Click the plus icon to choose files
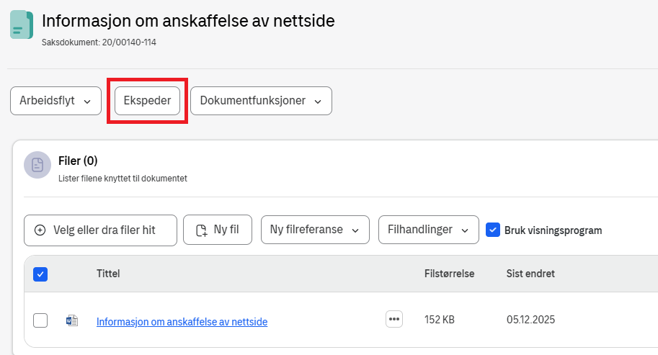658x355 pixels. pos(40,230)
